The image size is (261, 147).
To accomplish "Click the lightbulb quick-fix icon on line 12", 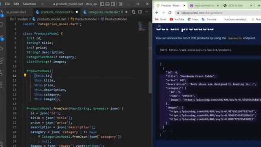I will [25, 75].
